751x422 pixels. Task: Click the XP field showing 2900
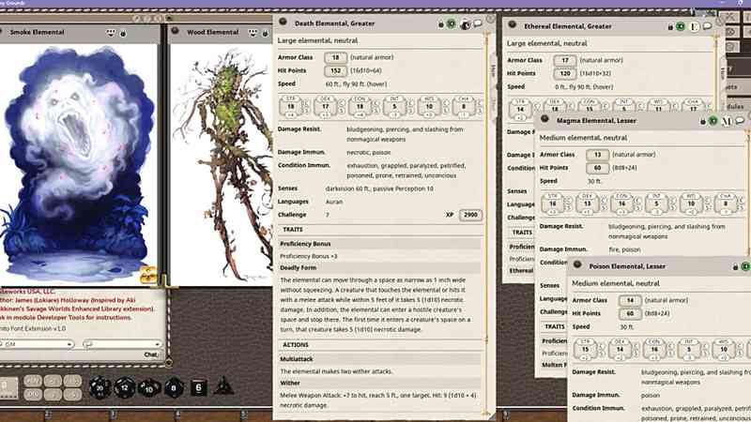tap(470, 215)
